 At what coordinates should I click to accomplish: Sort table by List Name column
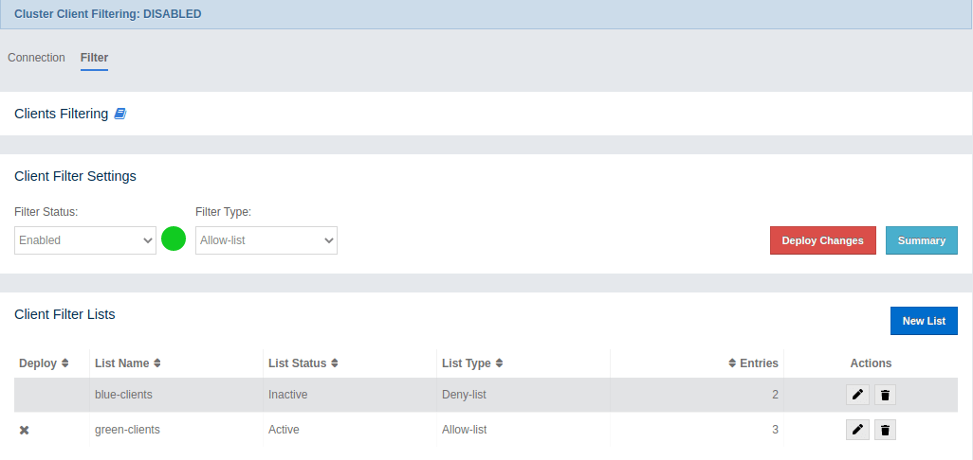pos(127,363)
